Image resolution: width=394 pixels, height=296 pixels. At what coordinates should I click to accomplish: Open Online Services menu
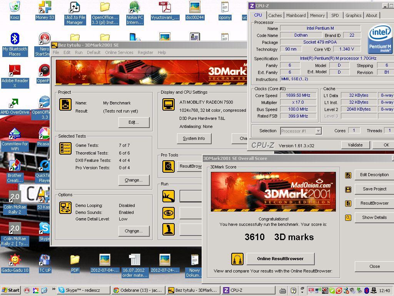coord(119,52)
